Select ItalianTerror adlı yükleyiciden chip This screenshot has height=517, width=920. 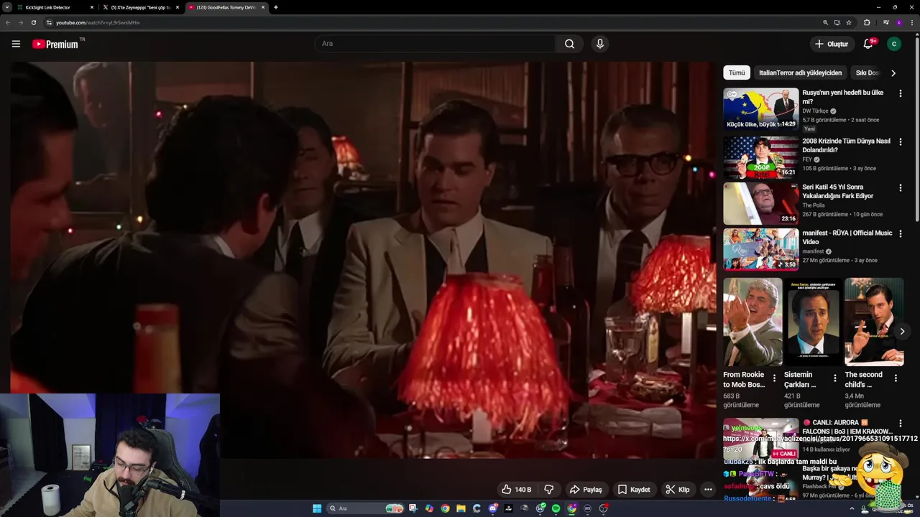click(x=800, y=73)
